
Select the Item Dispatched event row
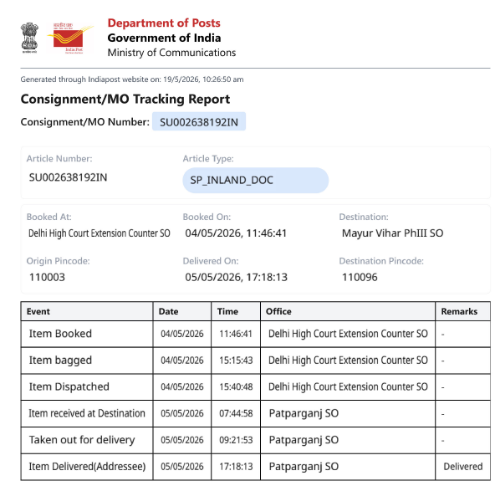[x=255, y=387]
